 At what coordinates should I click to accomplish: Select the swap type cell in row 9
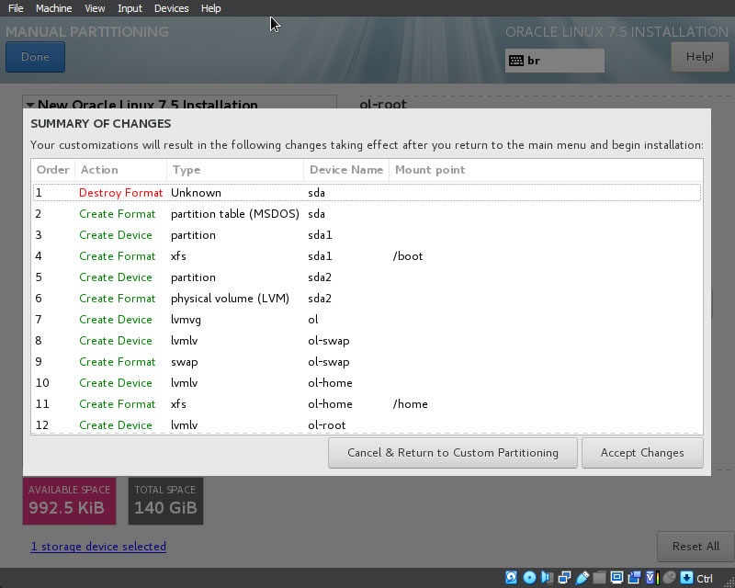coord(185,362)
